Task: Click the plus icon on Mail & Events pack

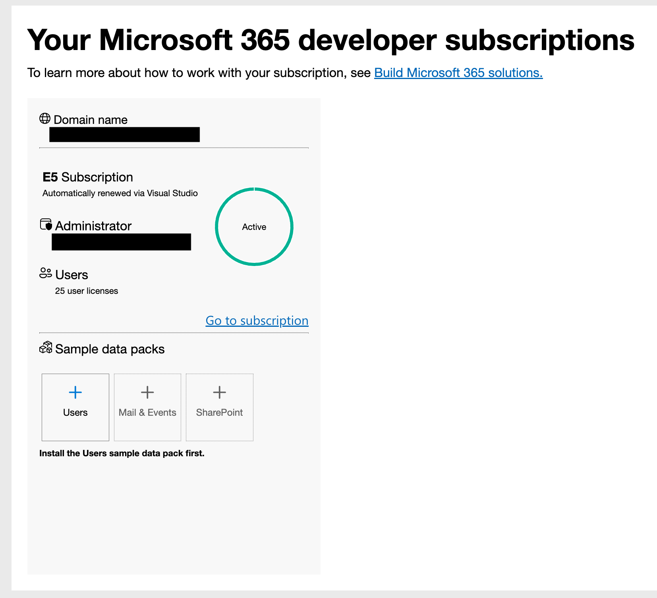Action: pos(147,392)
